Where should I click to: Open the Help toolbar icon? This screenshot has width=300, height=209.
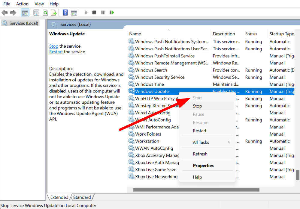[x=65, y=13]
